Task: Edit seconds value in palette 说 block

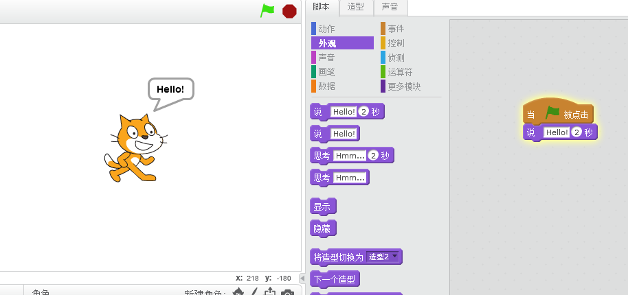Action: click(363, 112)
